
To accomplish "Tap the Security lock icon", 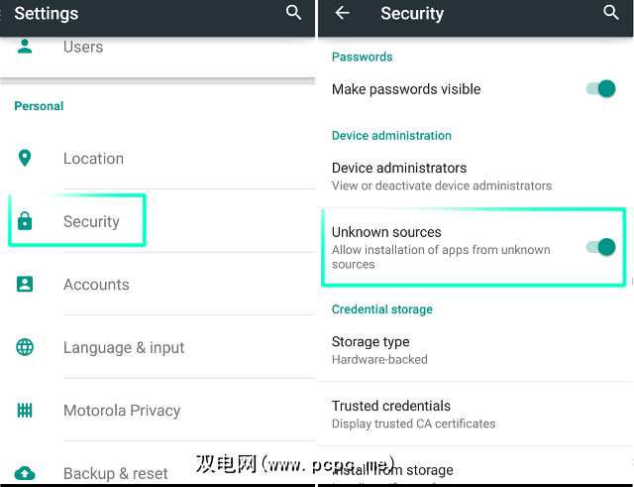I will pos(25,222).
